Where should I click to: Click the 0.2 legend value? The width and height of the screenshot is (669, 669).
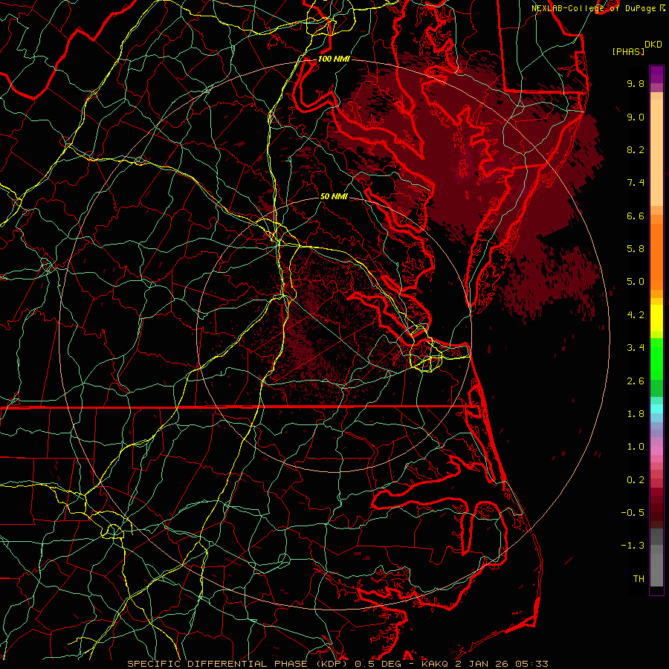[x=636, y=480]
